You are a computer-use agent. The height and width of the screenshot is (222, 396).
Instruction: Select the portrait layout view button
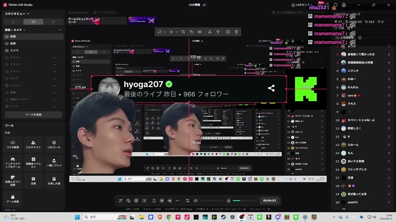point(14,22)
